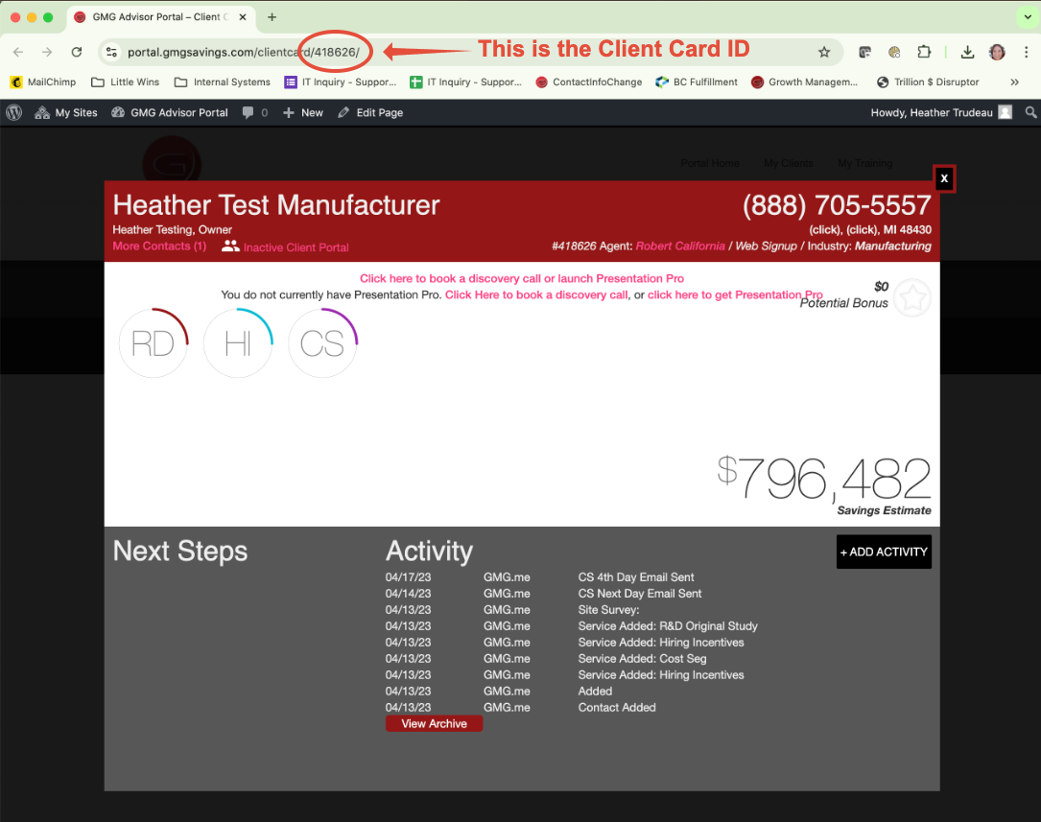Open the HI service circle
Screen dimensions: 1041x822
pyautogui.click(x=238, y=343)
